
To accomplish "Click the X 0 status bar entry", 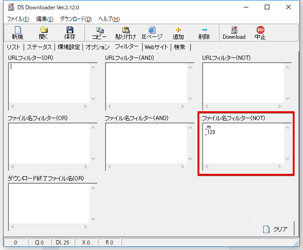I will pyautogui.click(x=86, y=243).
